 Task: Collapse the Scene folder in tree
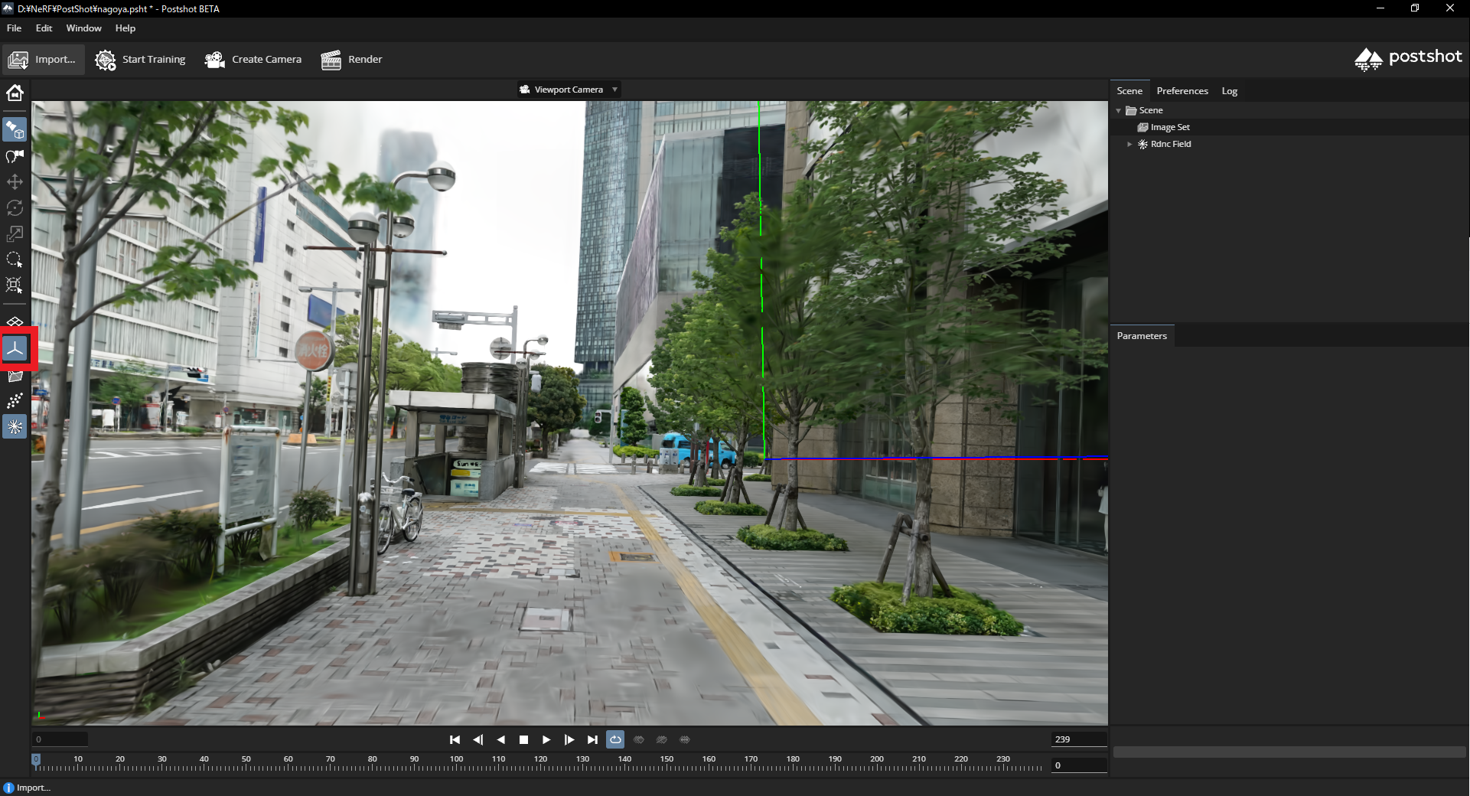[1118, 111]
